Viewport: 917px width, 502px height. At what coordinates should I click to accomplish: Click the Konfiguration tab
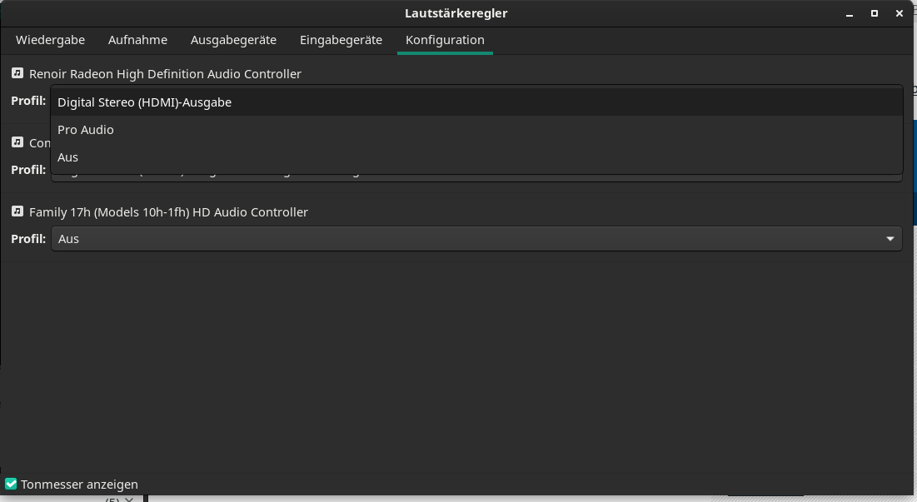click(445, 40)
